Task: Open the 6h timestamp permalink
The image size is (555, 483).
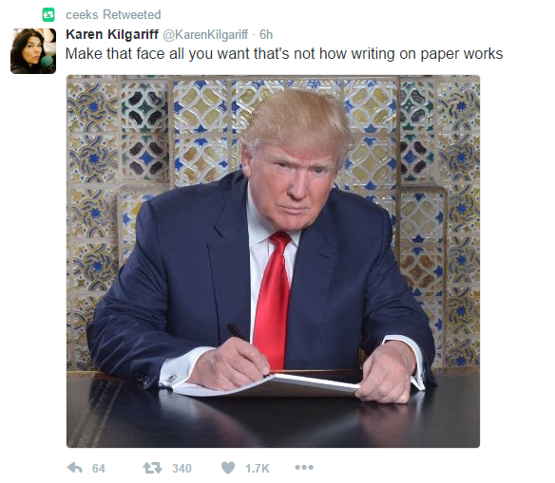Action: click(266, 34)
